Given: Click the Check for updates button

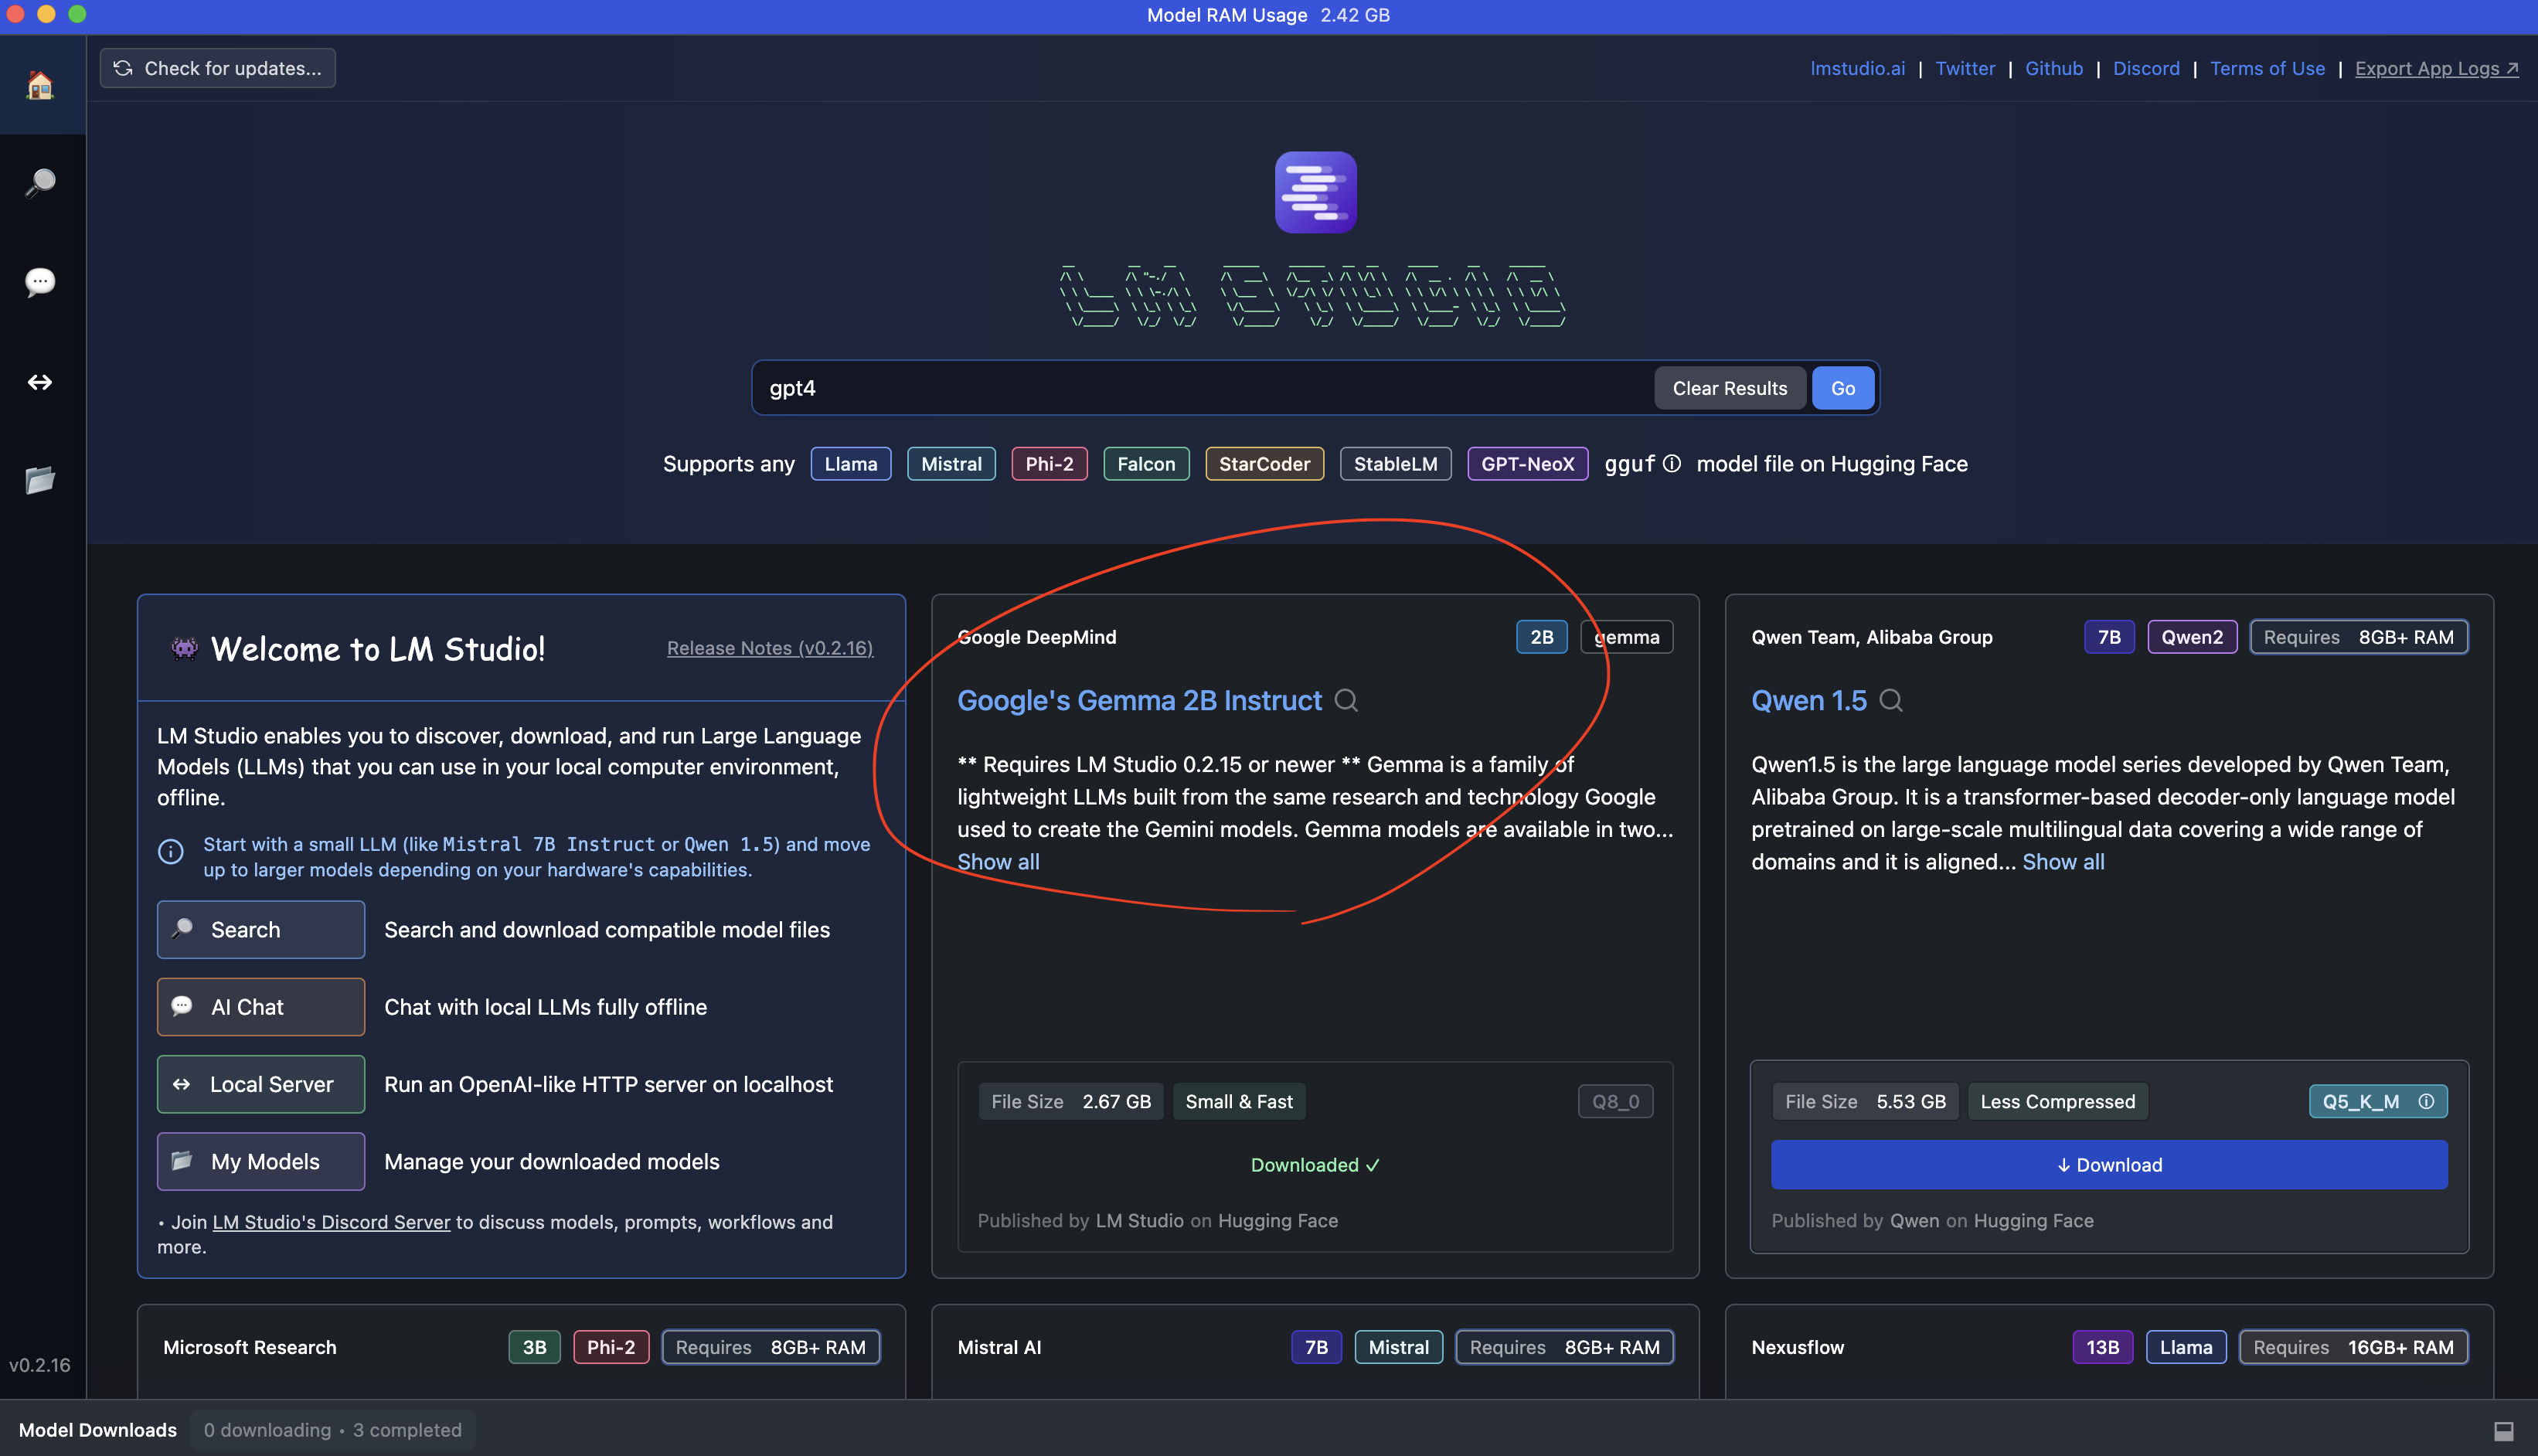Looking at the screenshot, I should [x=218, y=68].
